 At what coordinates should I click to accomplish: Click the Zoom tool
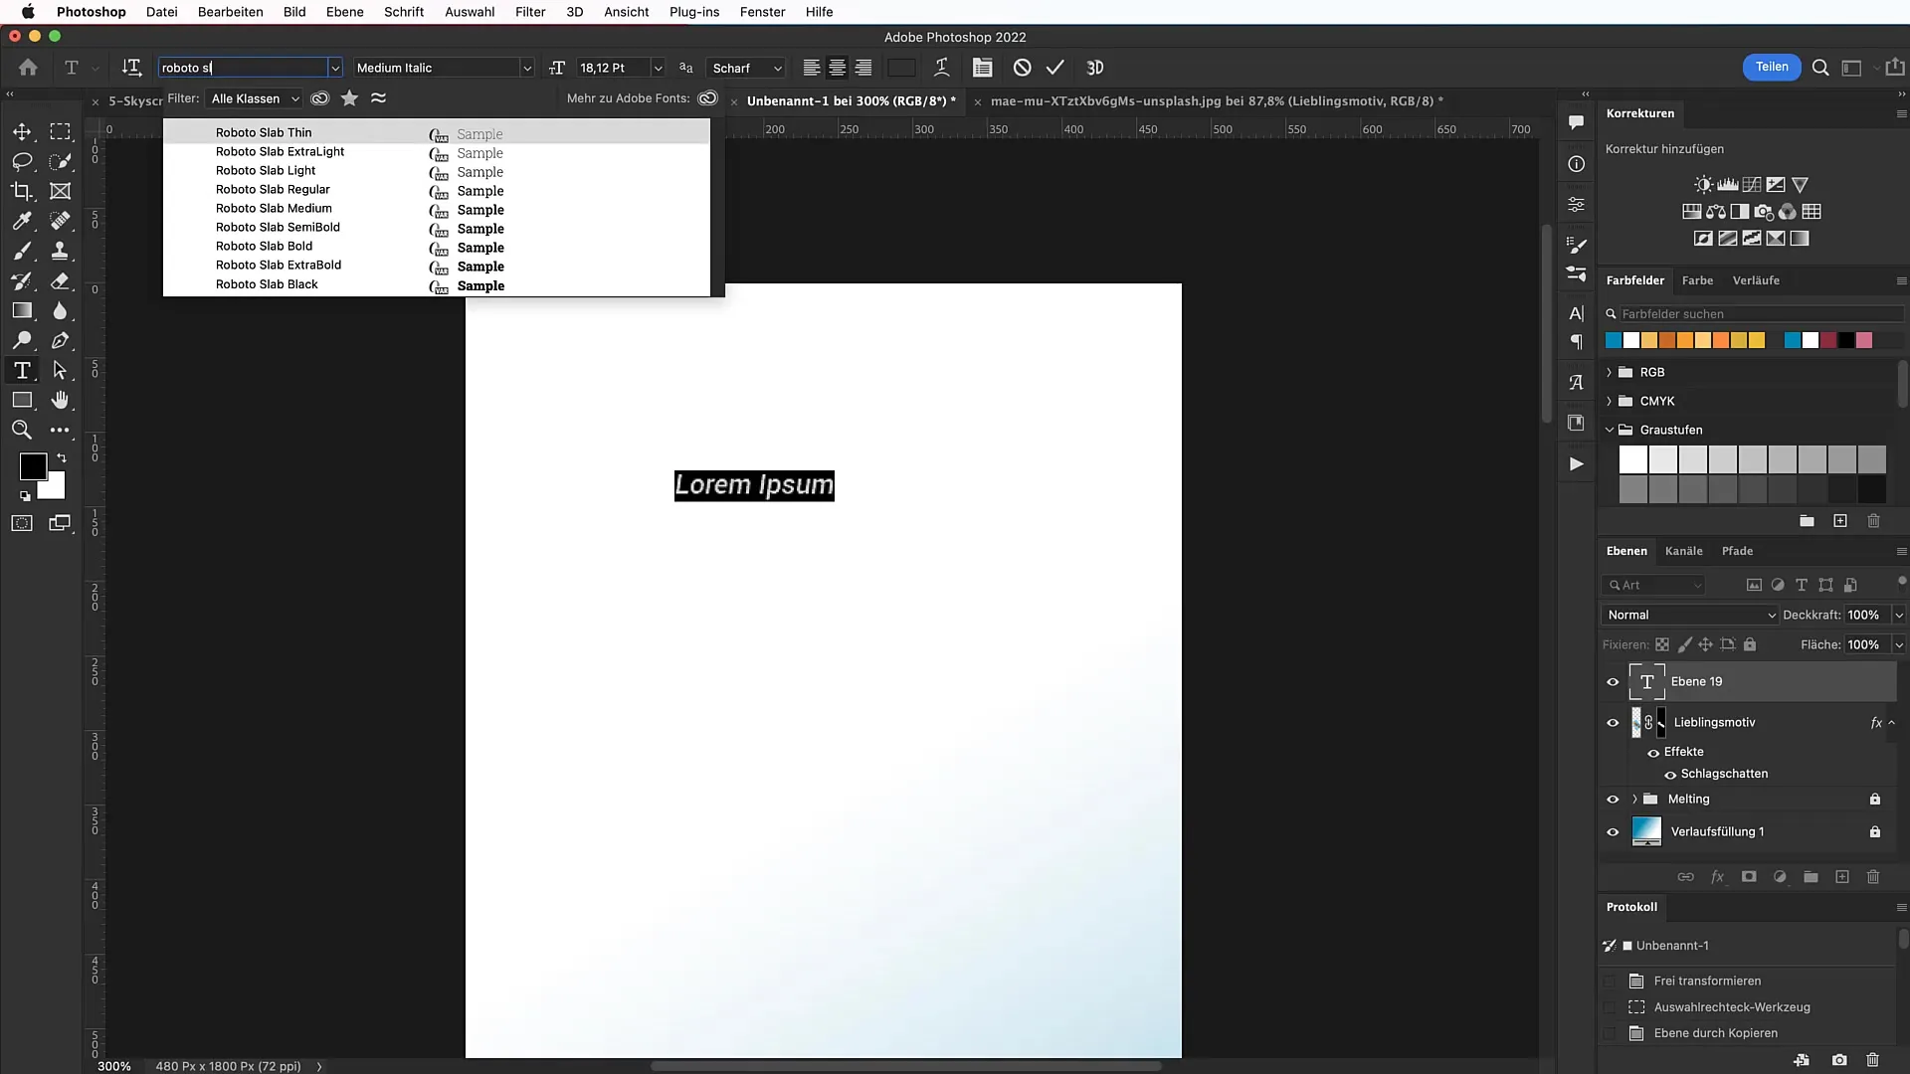click(x=22, y=432)
